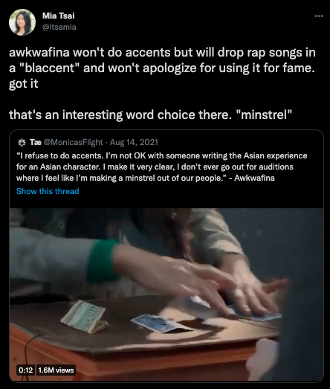Click the Aug 14, 2021 timestamp

pos(134,142)
